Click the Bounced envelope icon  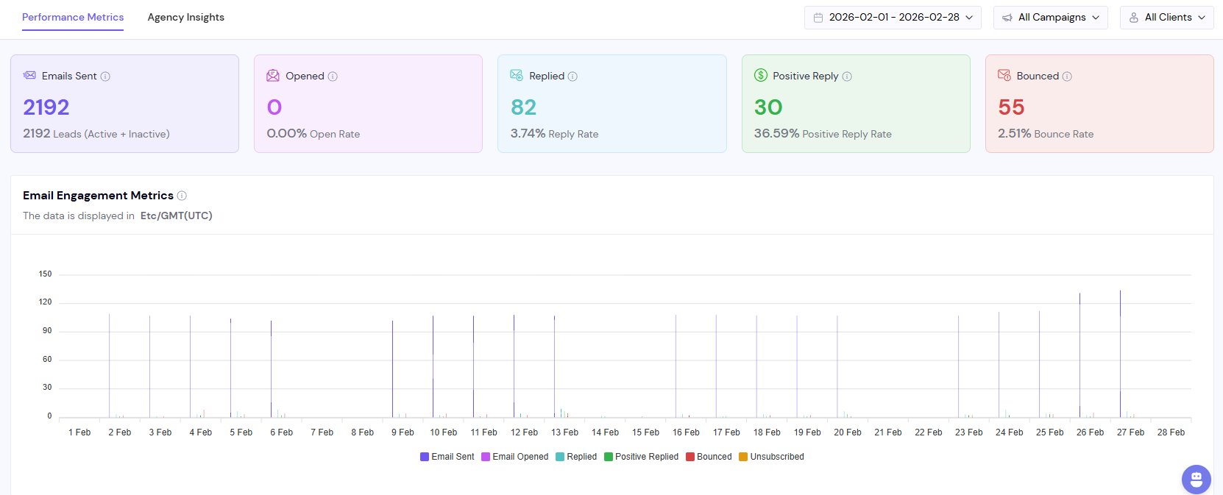point(1004,75)
